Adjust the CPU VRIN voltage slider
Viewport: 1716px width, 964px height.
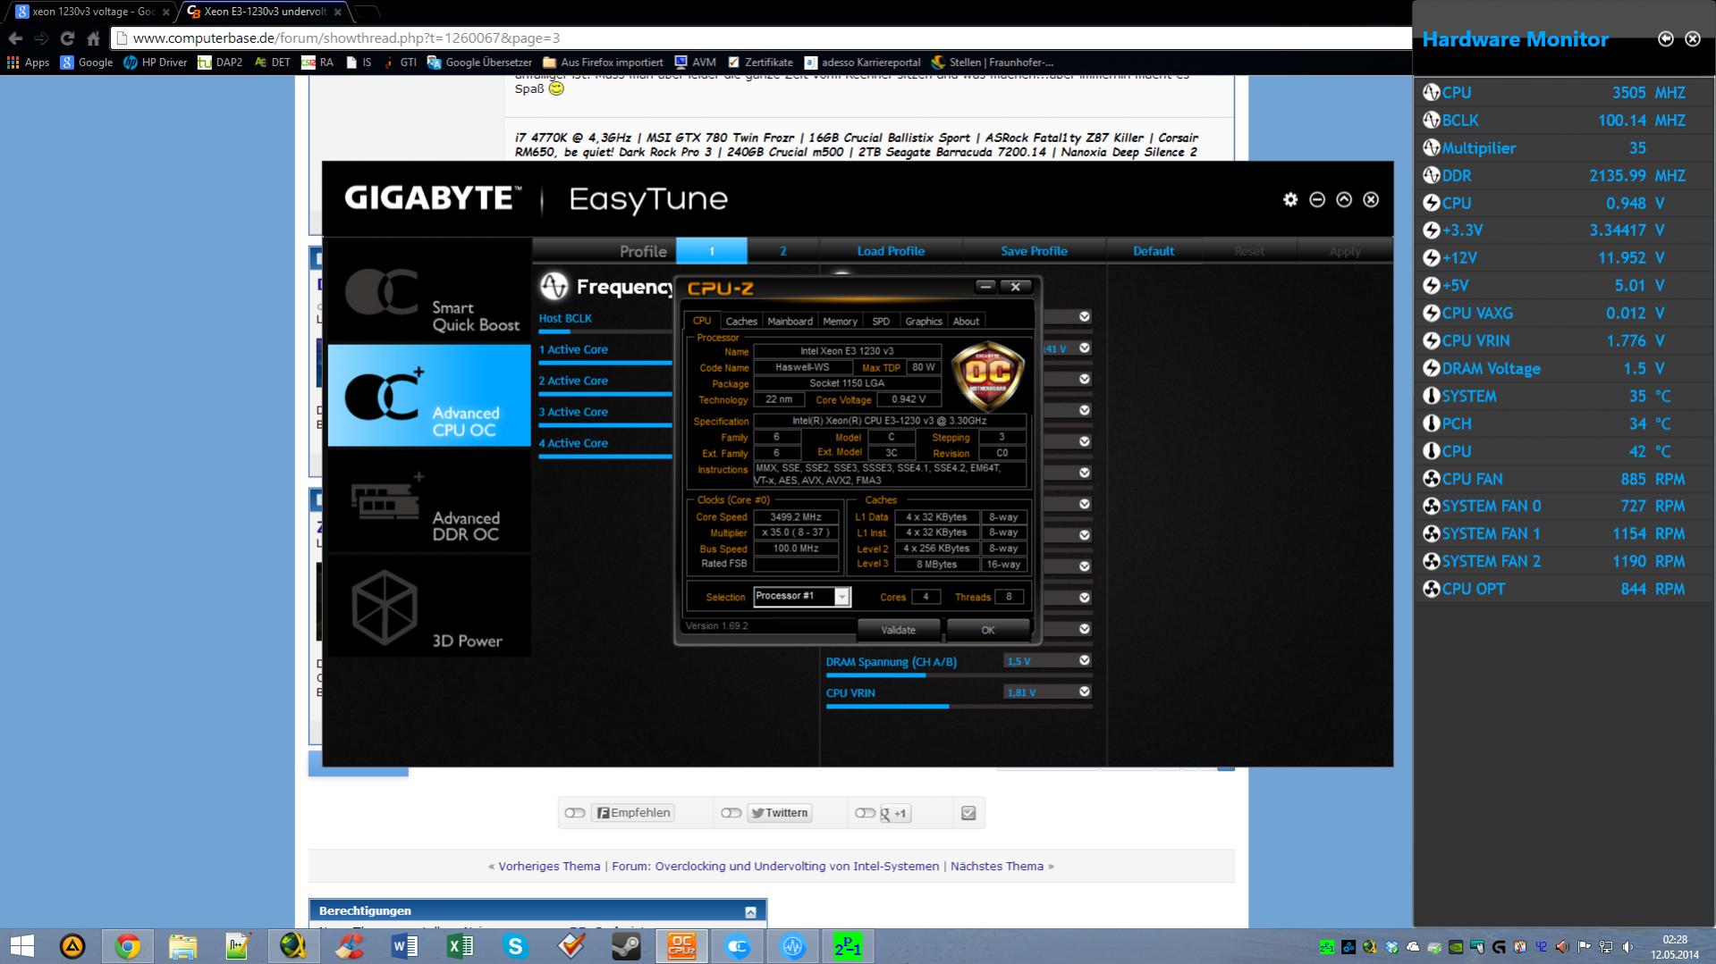pos(959,706)
